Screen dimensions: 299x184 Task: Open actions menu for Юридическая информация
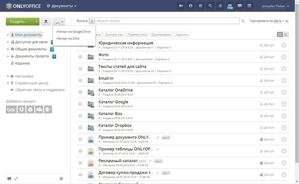coord(284,45)
